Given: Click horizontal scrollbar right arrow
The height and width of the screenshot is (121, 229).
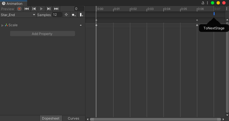Looking at the screenshot, I should click(x=223, y=119).
